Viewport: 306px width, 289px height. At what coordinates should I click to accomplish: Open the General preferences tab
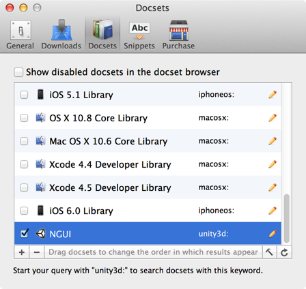tap(20, 35)
